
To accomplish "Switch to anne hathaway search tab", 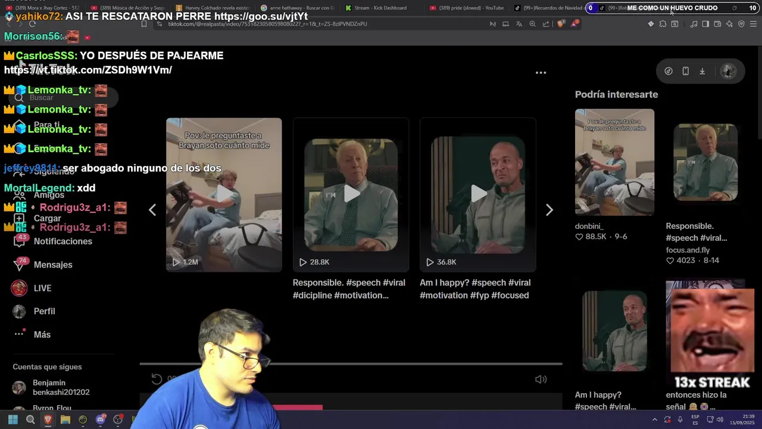I will point(298,8).
